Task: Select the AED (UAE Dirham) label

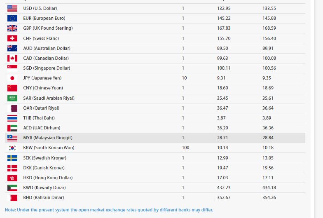Action: pyautogui.click(x=42, y=128)
